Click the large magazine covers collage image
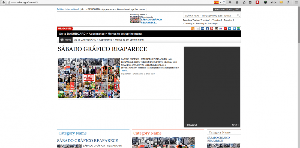300x148 pixels. click(x=89, y=78)
